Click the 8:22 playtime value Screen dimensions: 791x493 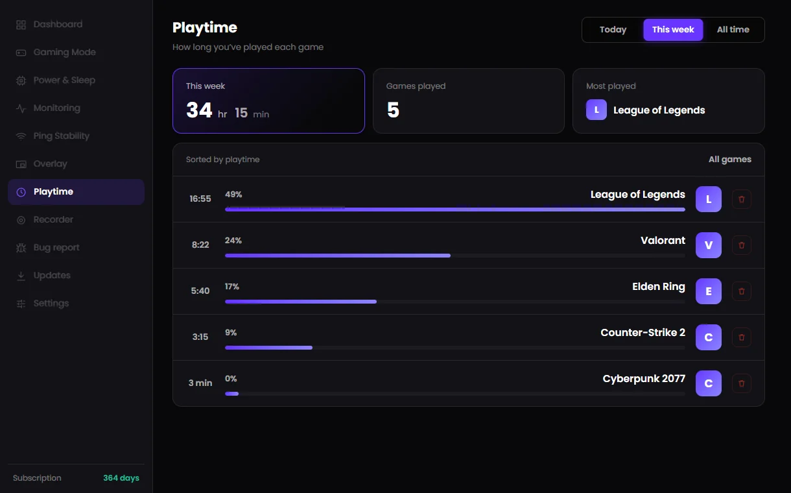pos(200,245)
